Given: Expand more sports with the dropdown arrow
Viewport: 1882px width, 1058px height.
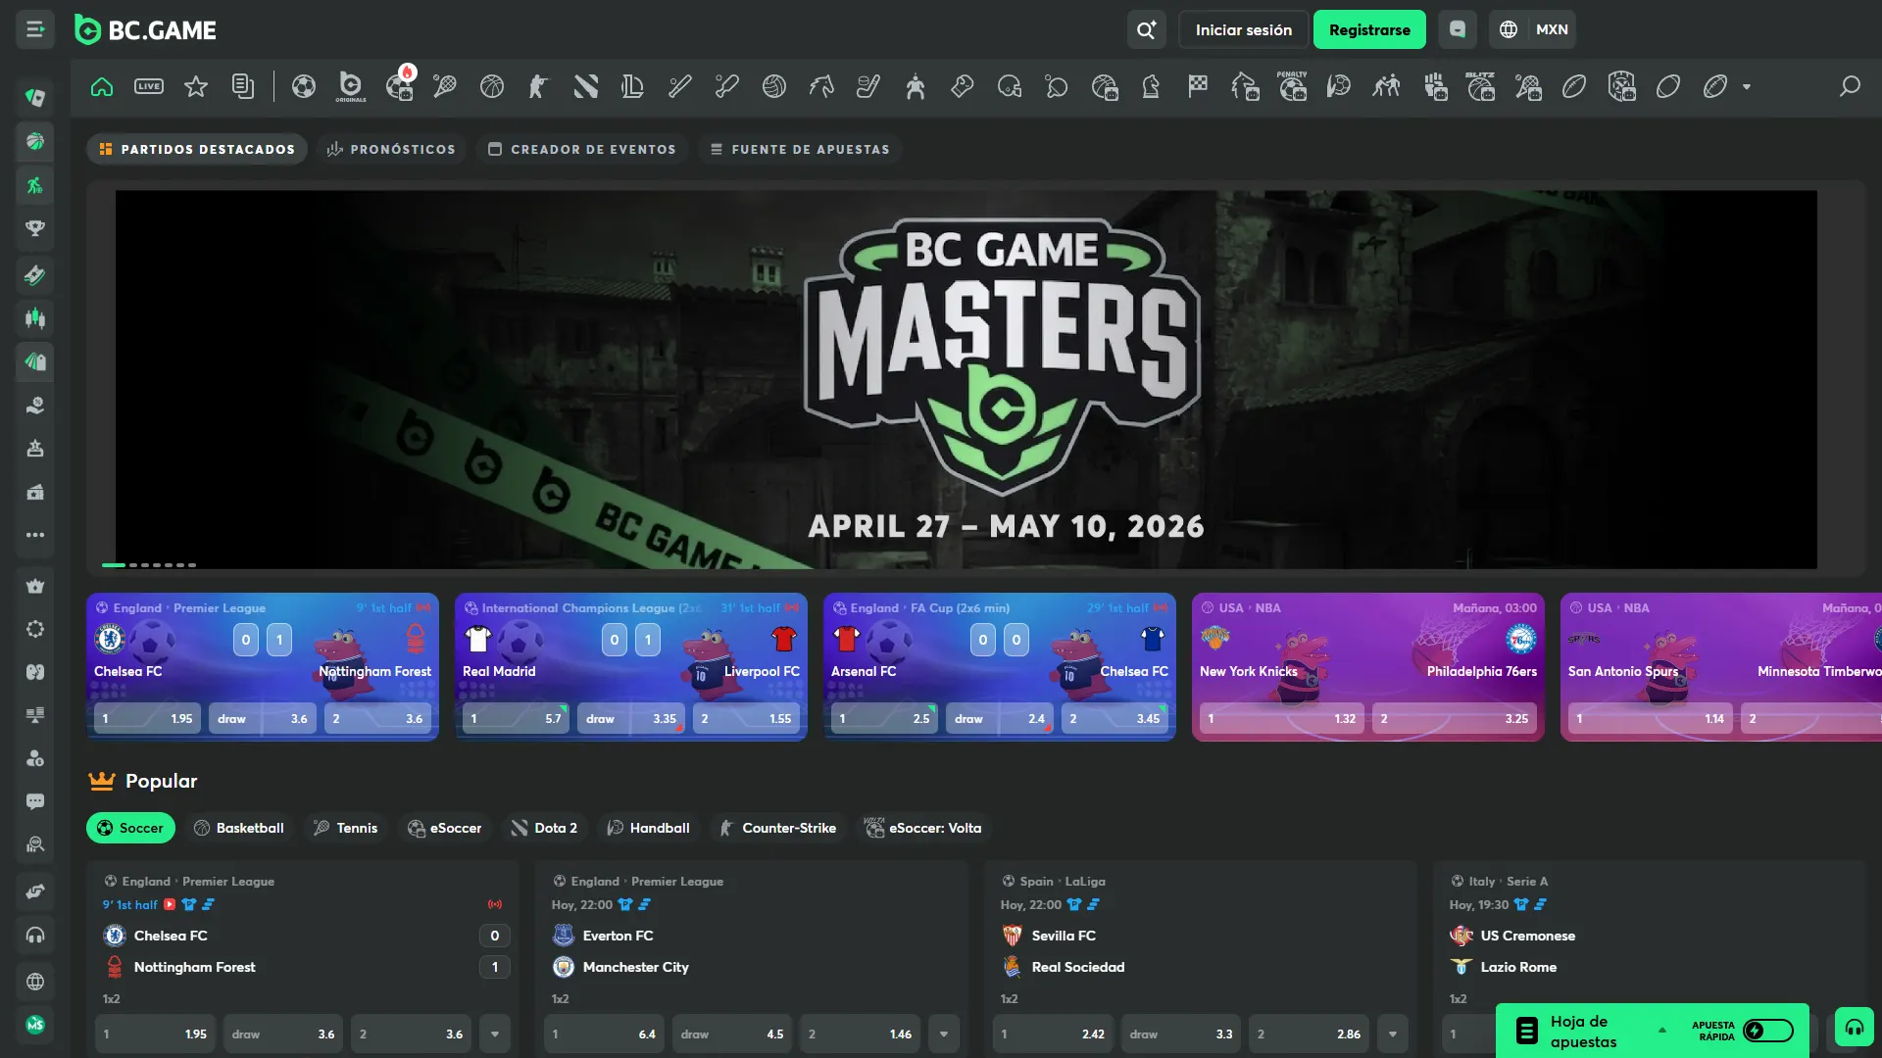Looking at the screenshot, I should point(1747,87).
